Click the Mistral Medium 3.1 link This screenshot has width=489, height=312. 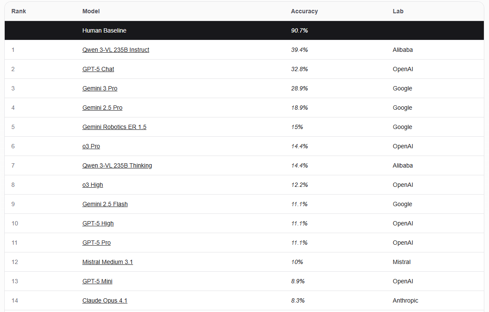(108, 262)
